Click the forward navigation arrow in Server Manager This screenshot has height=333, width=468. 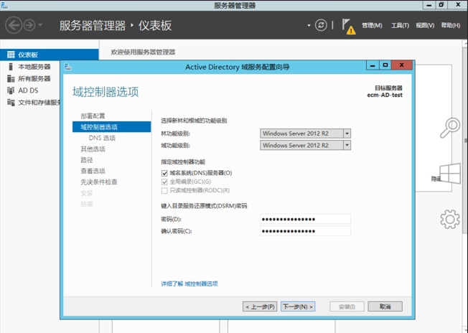point(29,25)
